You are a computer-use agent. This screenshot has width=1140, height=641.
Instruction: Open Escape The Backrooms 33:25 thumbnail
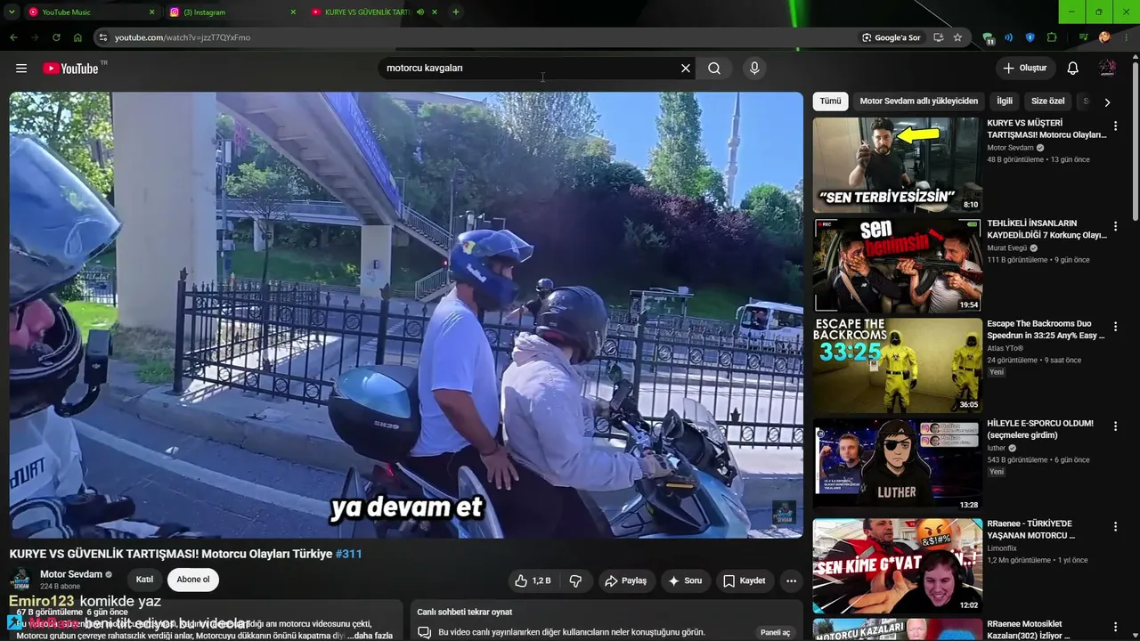point(897,366)
